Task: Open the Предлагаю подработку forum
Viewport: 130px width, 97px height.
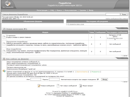Action: tap(17, 42)
